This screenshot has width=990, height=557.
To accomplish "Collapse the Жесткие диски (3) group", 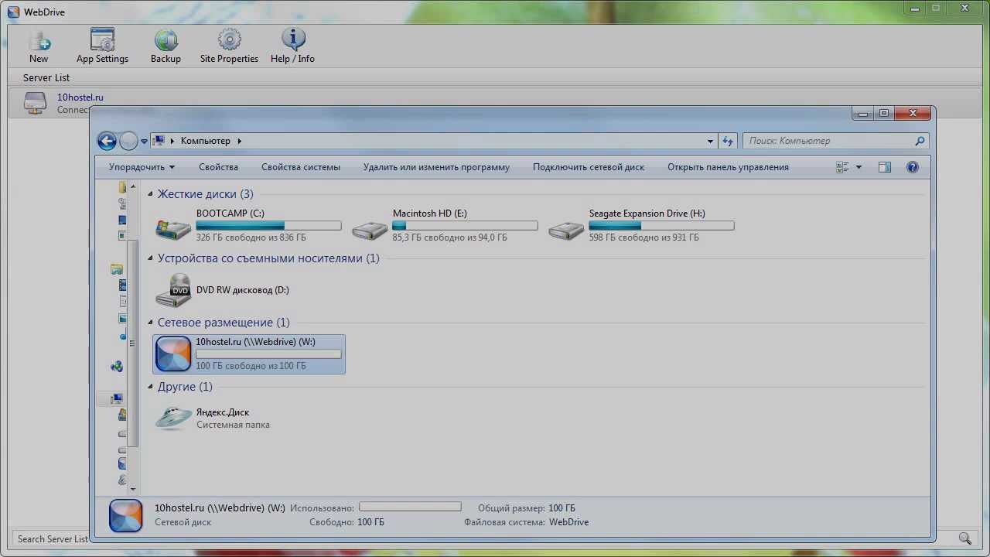I will click(151, 194).
